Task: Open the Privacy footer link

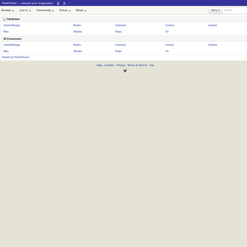Action: click(x=121, y=65)
